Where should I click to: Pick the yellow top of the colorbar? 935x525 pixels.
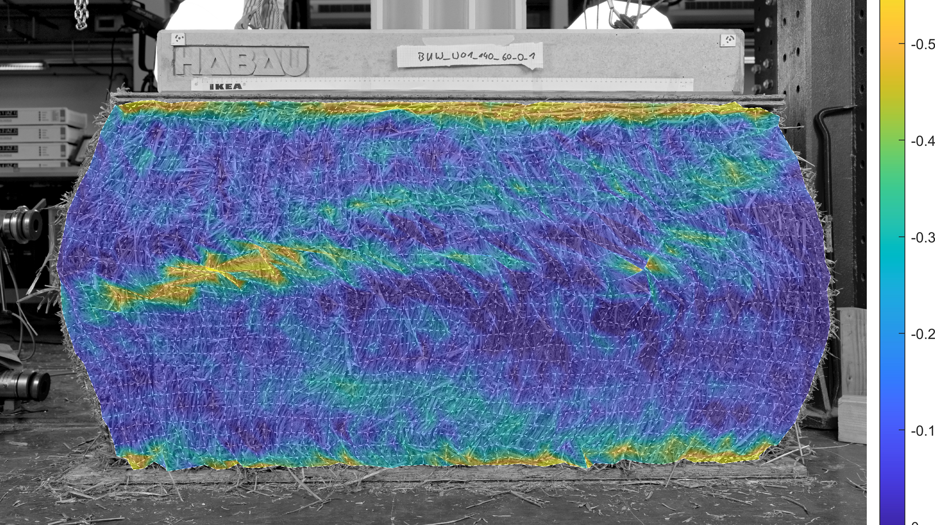pos(892,12)
